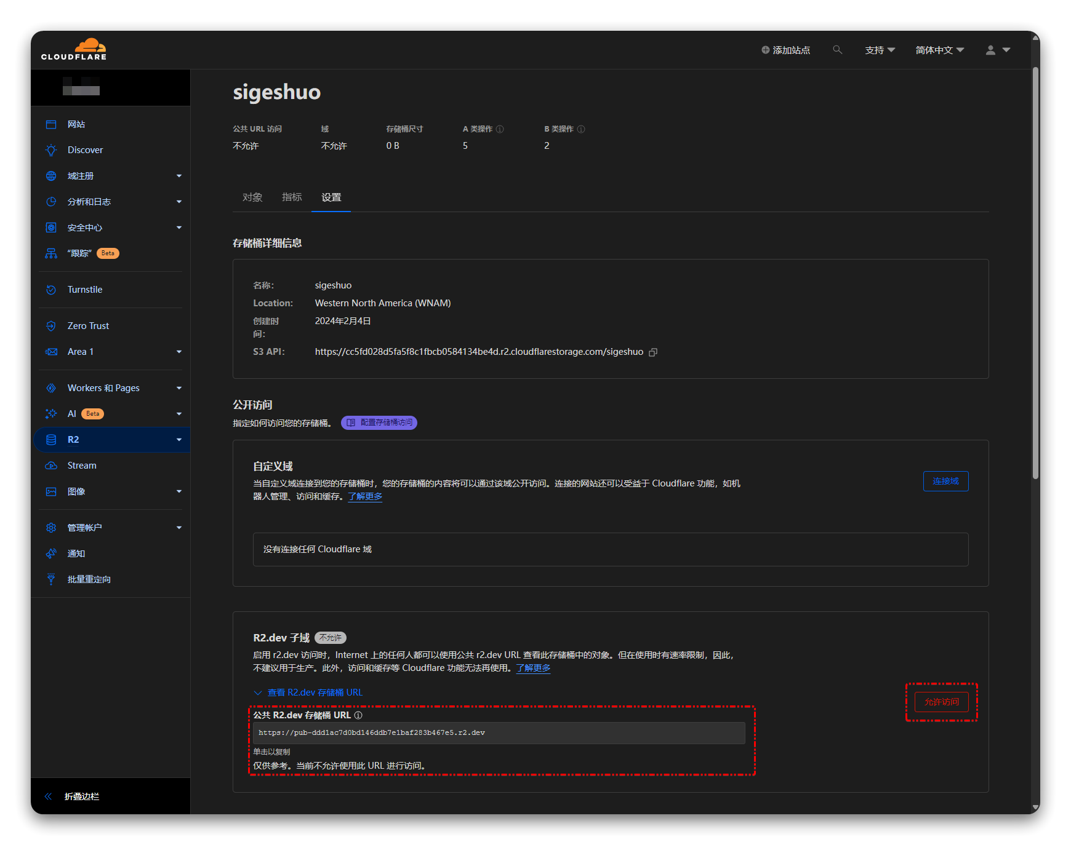Image resolution: width=1071 pixels, height=845 pixels.
Task: Click the Area 1 envelope icon
Action: 51,352
